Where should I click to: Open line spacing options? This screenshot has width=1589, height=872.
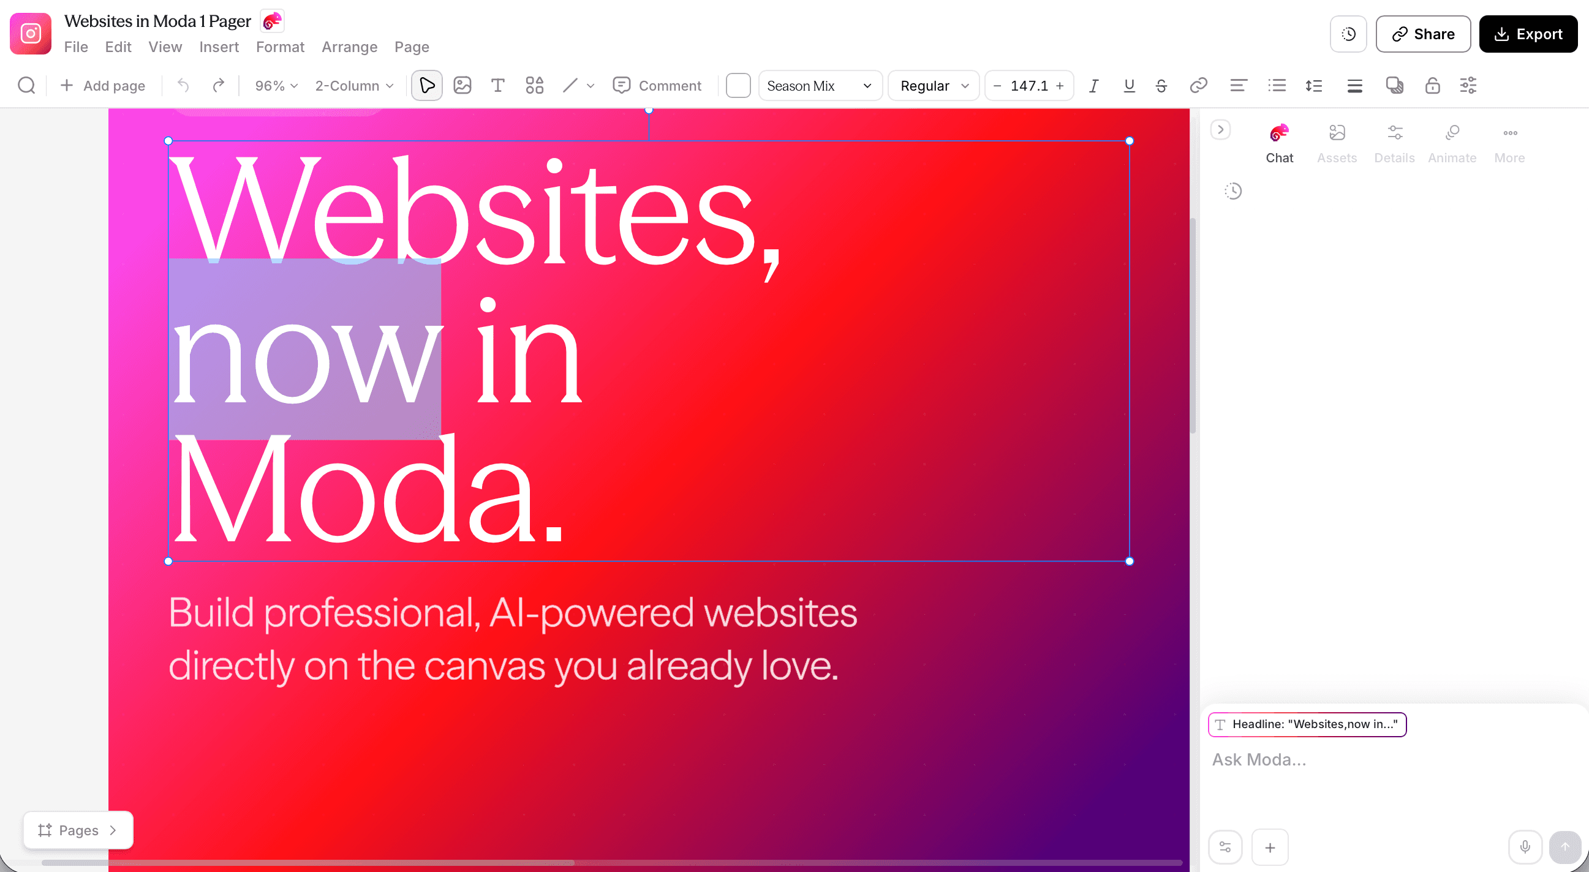(1314, 85)
